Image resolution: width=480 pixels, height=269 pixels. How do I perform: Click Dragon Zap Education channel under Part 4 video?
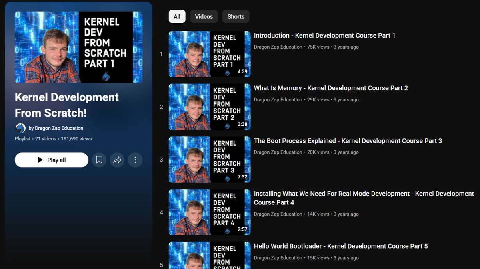(x=278, y=214)
